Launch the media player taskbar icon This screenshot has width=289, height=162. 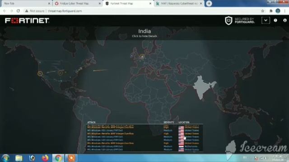(32, 158)
